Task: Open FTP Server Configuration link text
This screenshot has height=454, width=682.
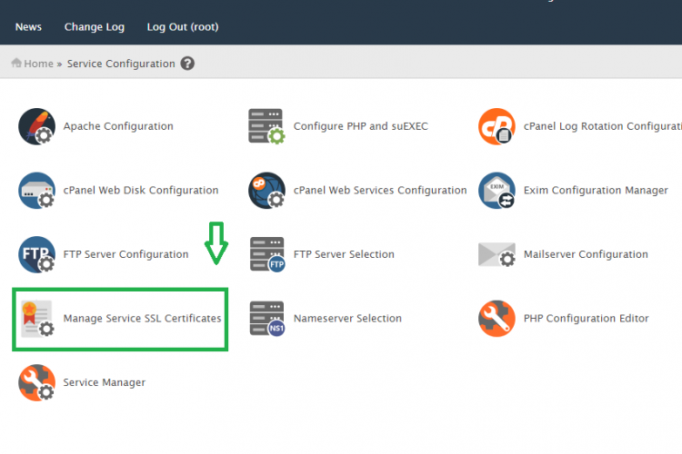Action: [x=126, y=254]
